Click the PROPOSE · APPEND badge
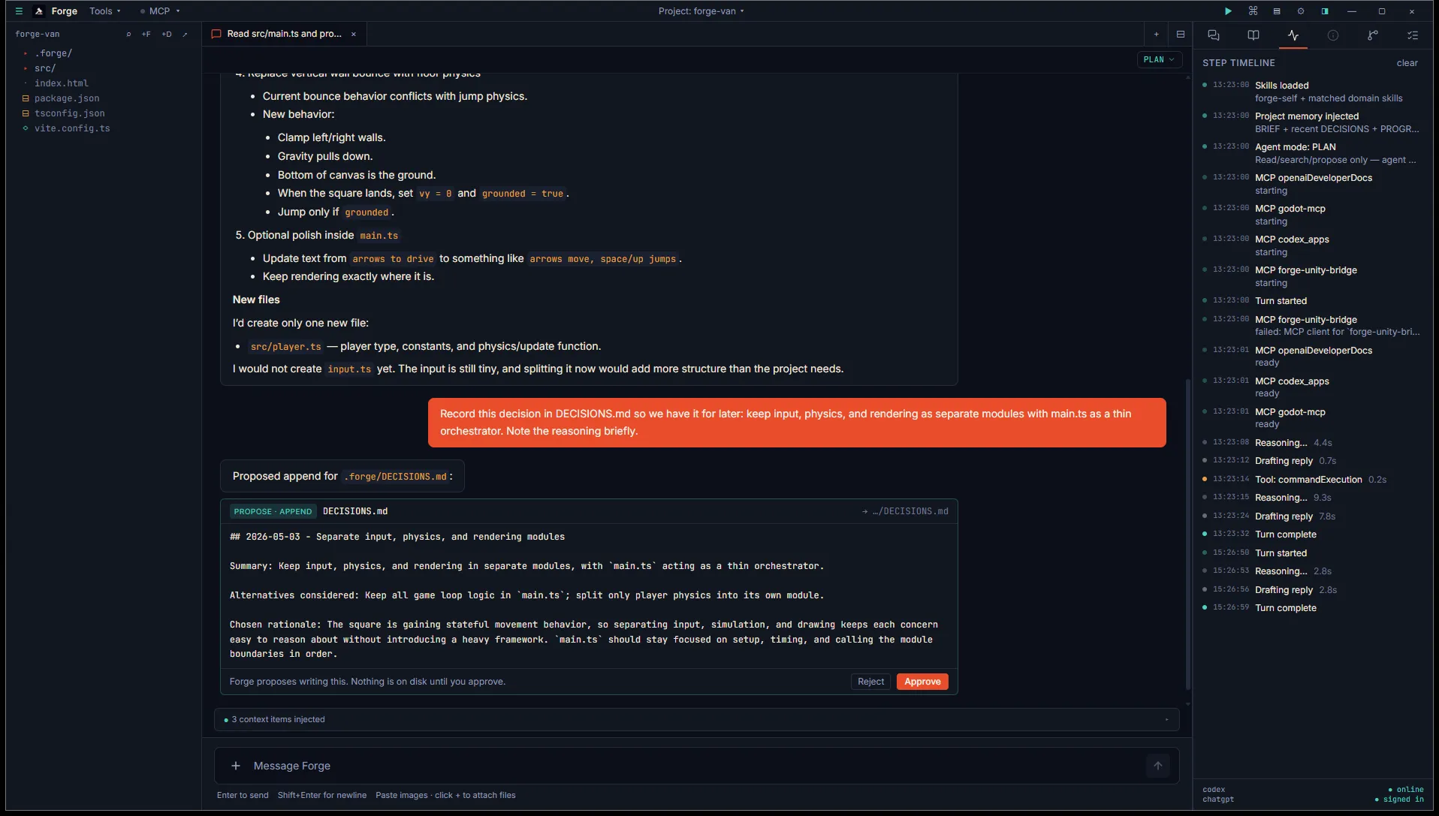 [273, 512]
